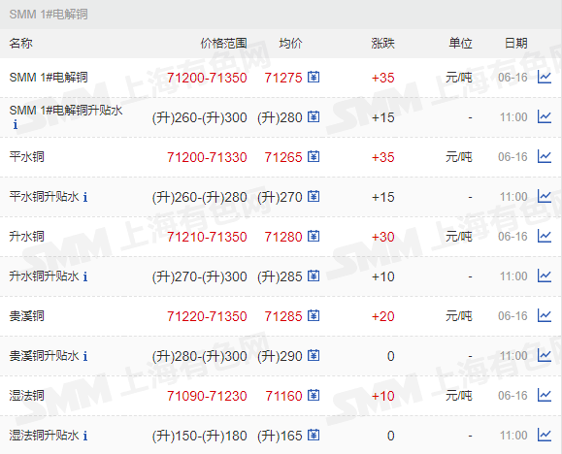This screenshot has height=454, width=562.
Task: View trend chart for 升水铜 row
Action: point(545,236)
